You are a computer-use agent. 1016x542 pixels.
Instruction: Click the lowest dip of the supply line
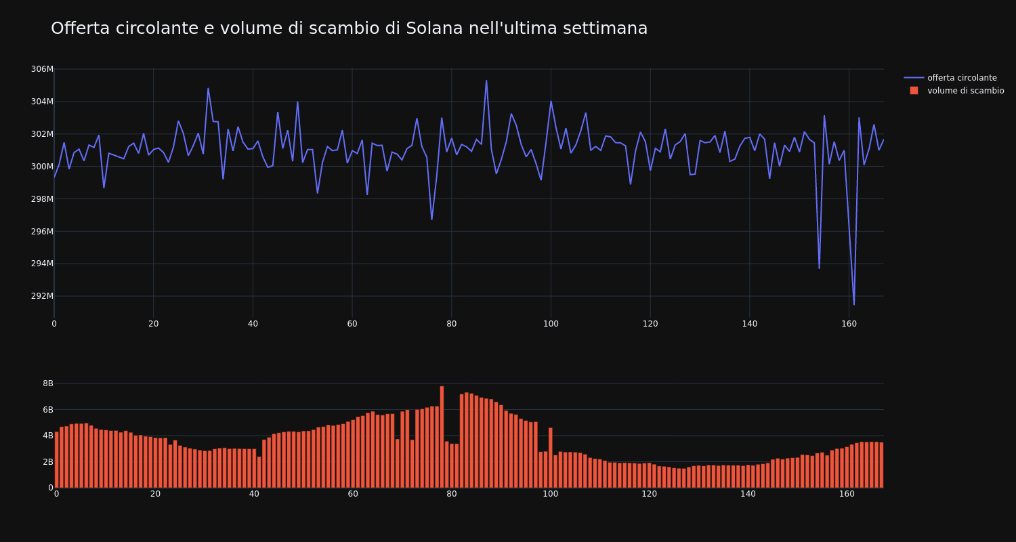click(x=853, y=304)
